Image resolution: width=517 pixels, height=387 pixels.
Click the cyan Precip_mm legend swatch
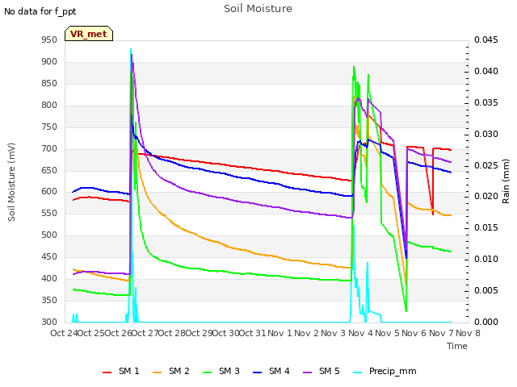358,372
